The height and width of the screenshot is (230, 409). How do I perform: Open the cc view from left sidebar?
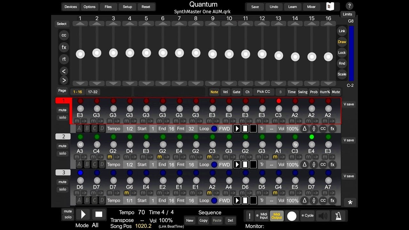(x=64, y=35)
